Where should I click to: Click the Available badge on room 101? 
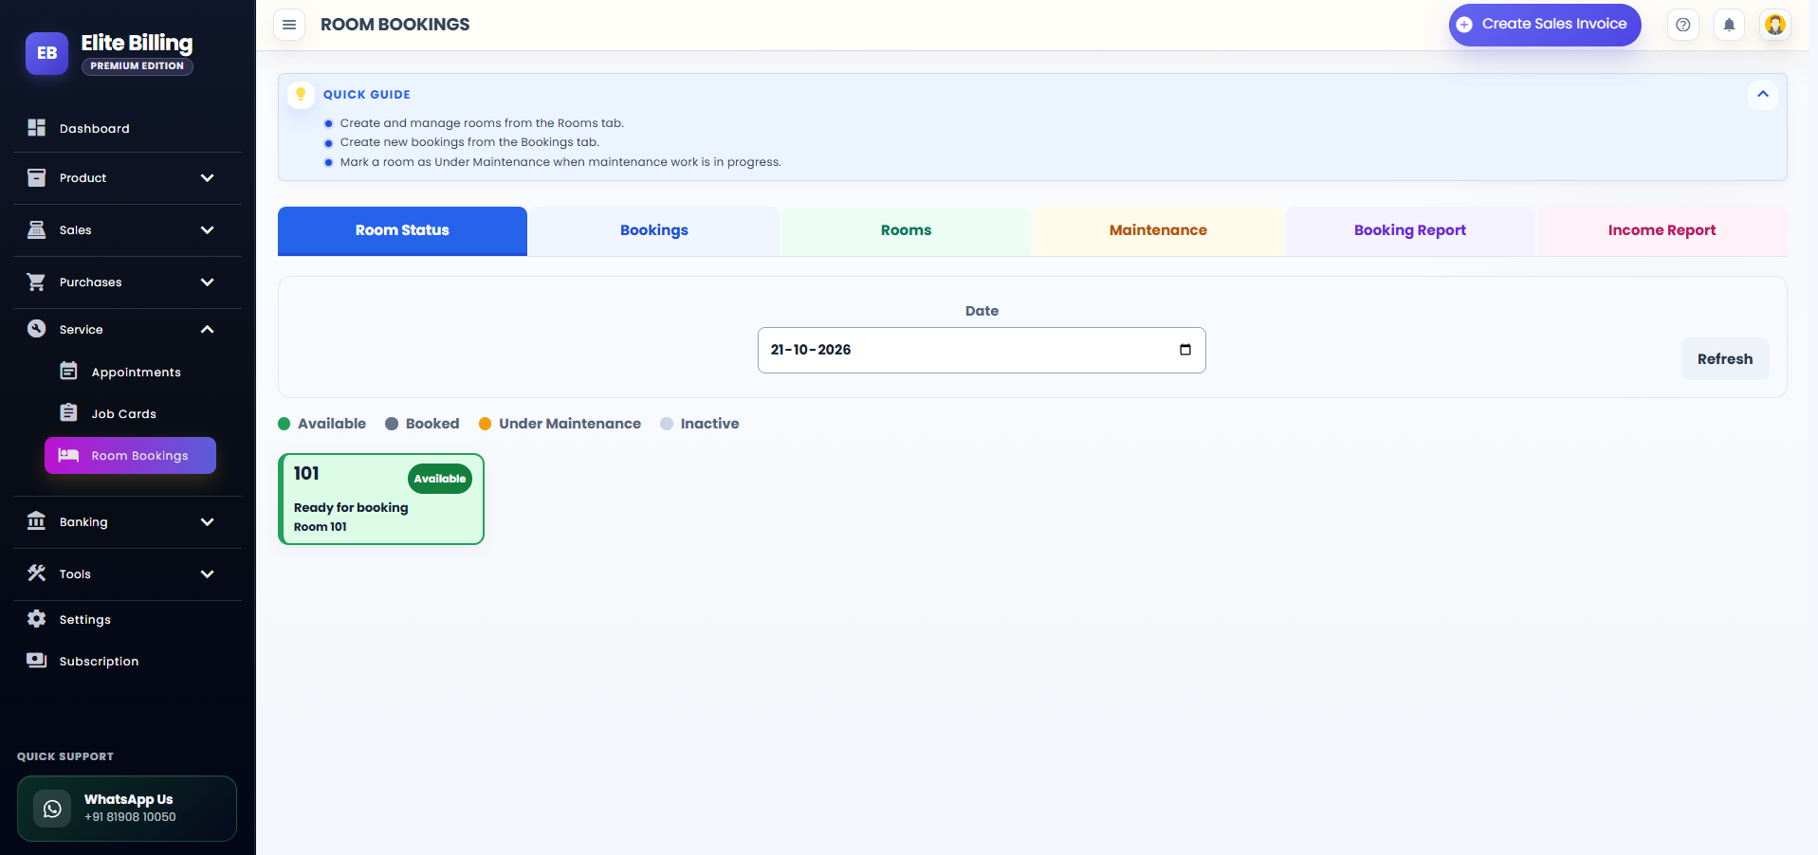[x=439, y=479]
